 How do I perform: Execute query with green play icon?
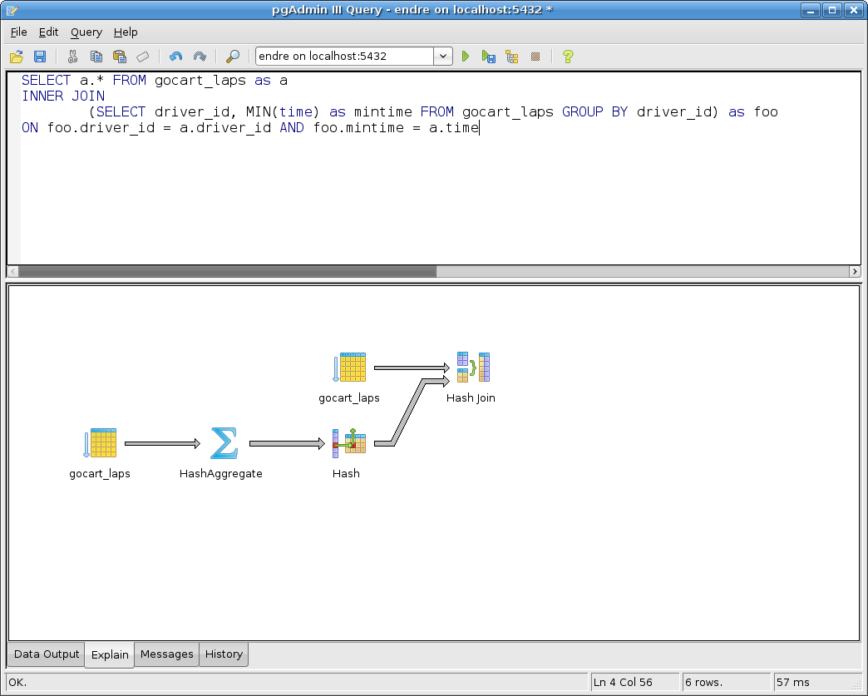(x=466, y=57)
